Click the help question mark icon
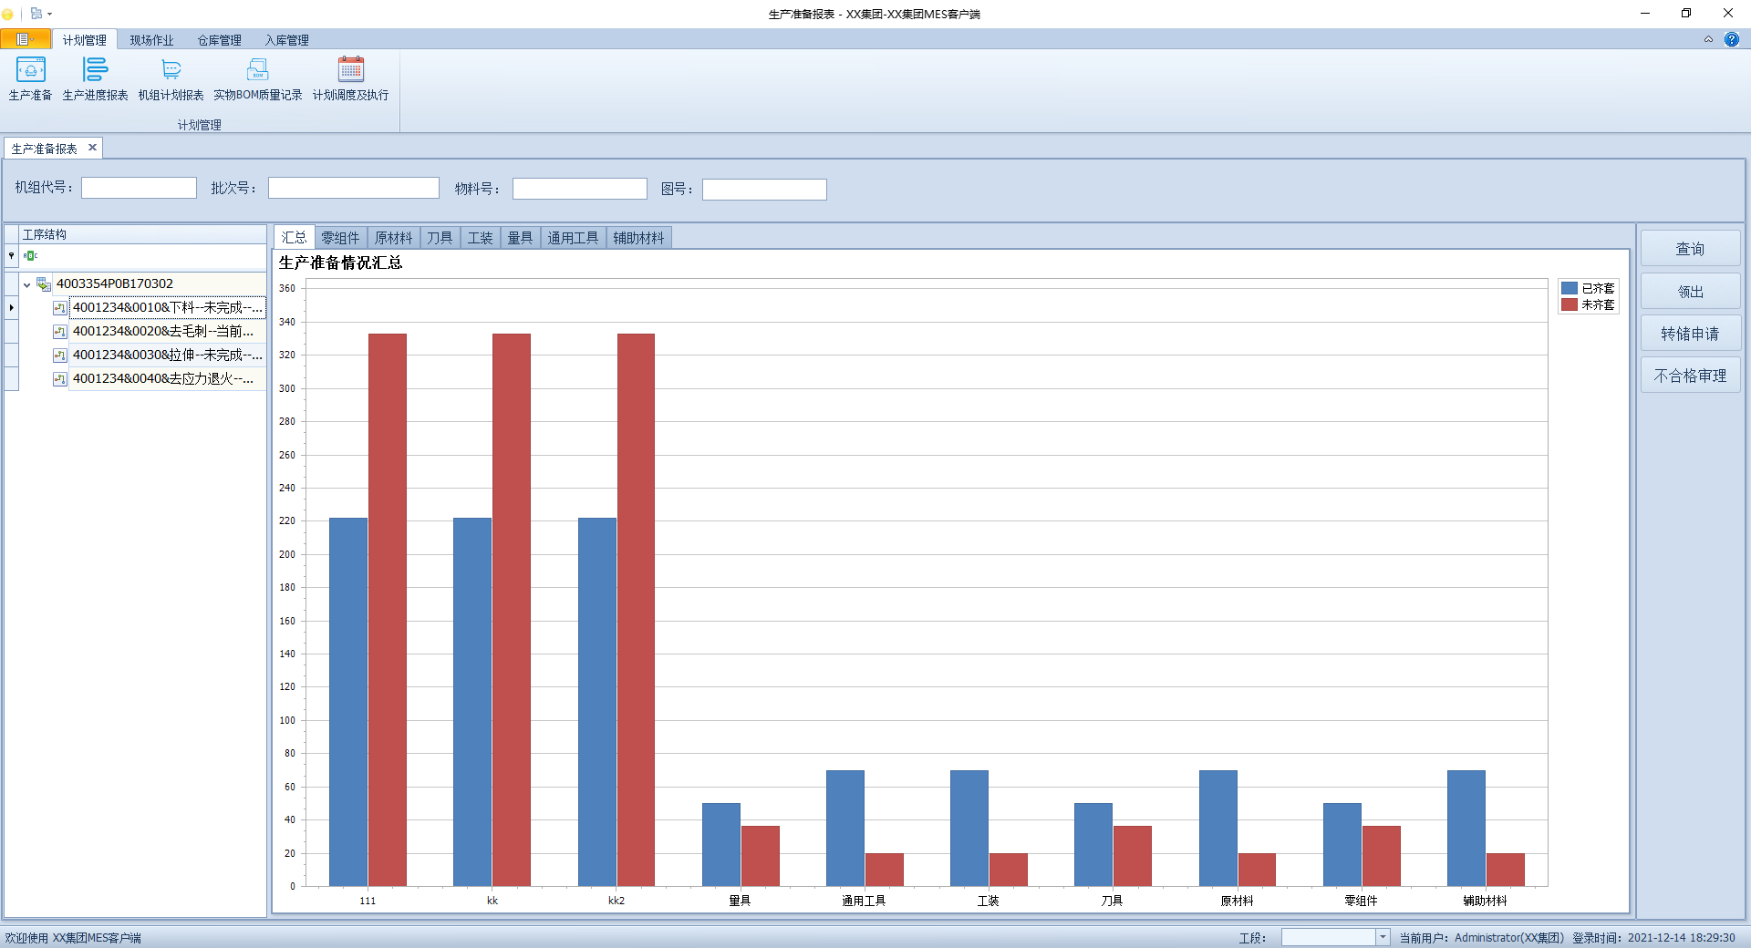Viewport: 1751px width, 948px height. (x=1731, y=39)
